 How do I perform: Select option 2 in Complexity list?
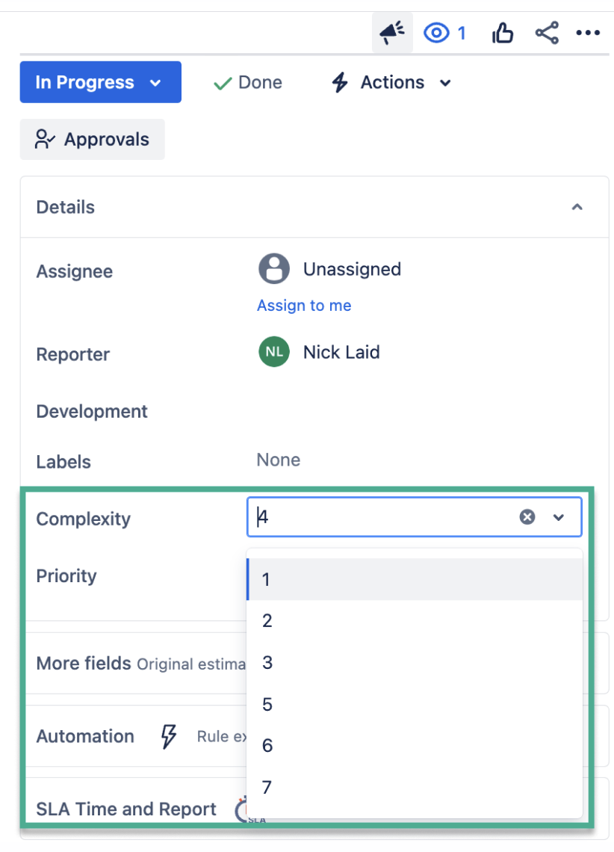point(415,620)
